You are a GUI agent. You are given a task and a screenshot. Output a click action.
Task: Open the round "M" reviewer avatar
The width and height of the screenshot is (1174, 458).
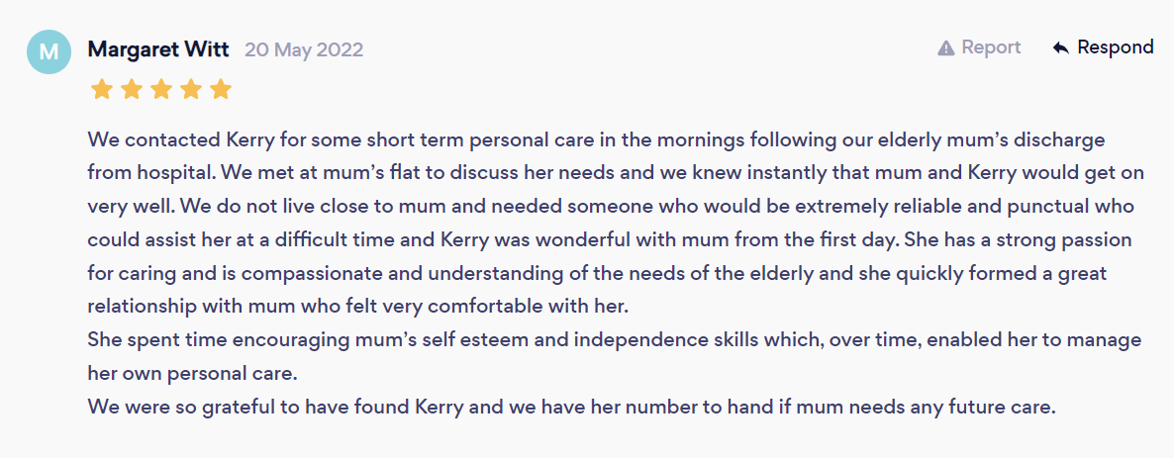coord(49,51)
